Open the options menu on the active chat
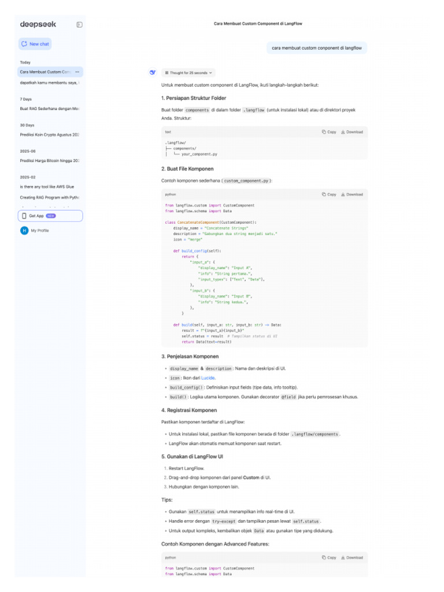The height and width of the screenshot is (592, 444). [77, 72]
